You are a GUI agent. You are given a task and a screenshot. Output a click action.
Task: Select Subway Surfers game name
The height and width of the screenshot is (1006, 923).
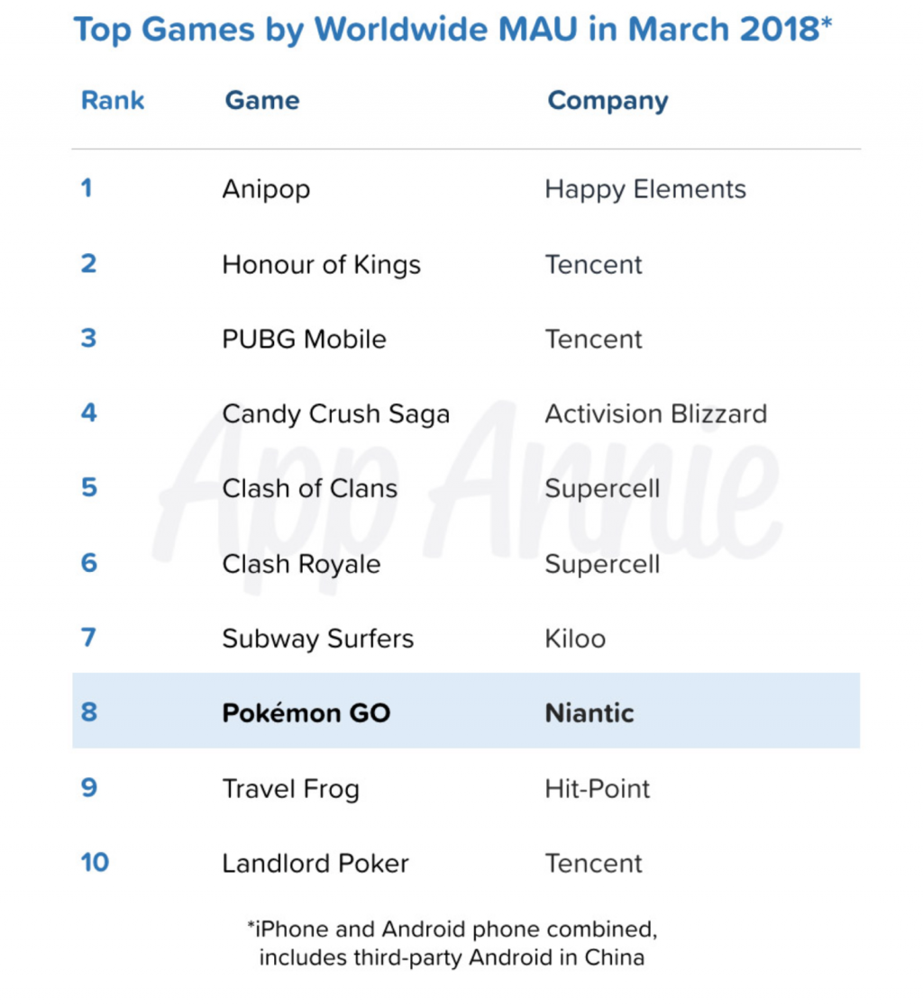318,639
